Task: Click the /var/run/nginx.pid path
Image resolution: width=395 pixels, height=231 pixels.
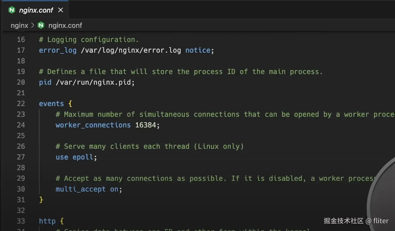Action: [93, 82]
